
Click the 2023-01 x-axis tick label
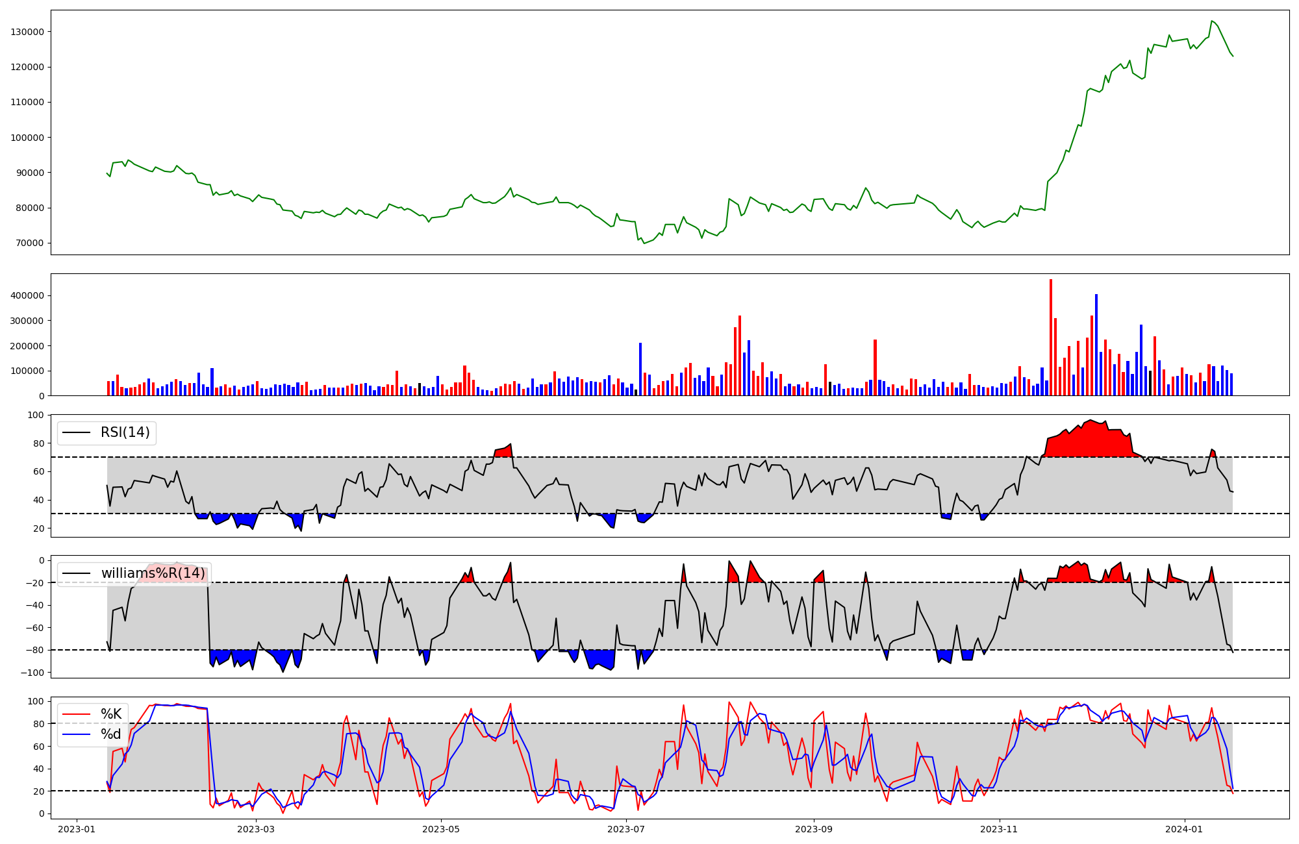(x=77, y=829)
